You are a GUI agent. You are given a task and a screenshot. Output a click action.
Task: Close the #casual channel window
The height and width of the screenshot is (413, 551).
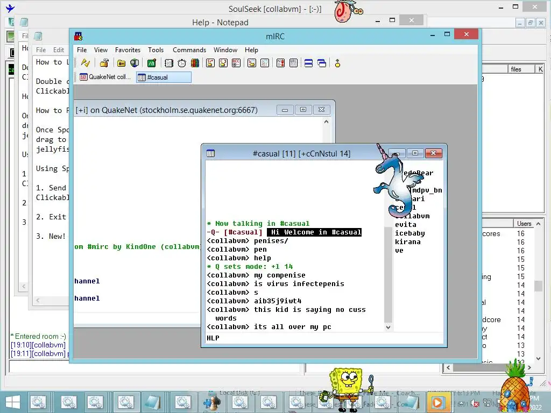[x=433, y=153]
